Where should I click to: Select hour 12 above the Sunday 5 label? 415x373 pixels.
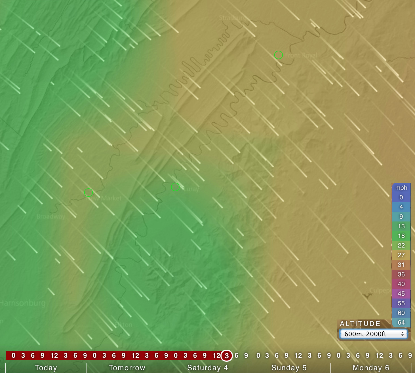pos(298,355)
